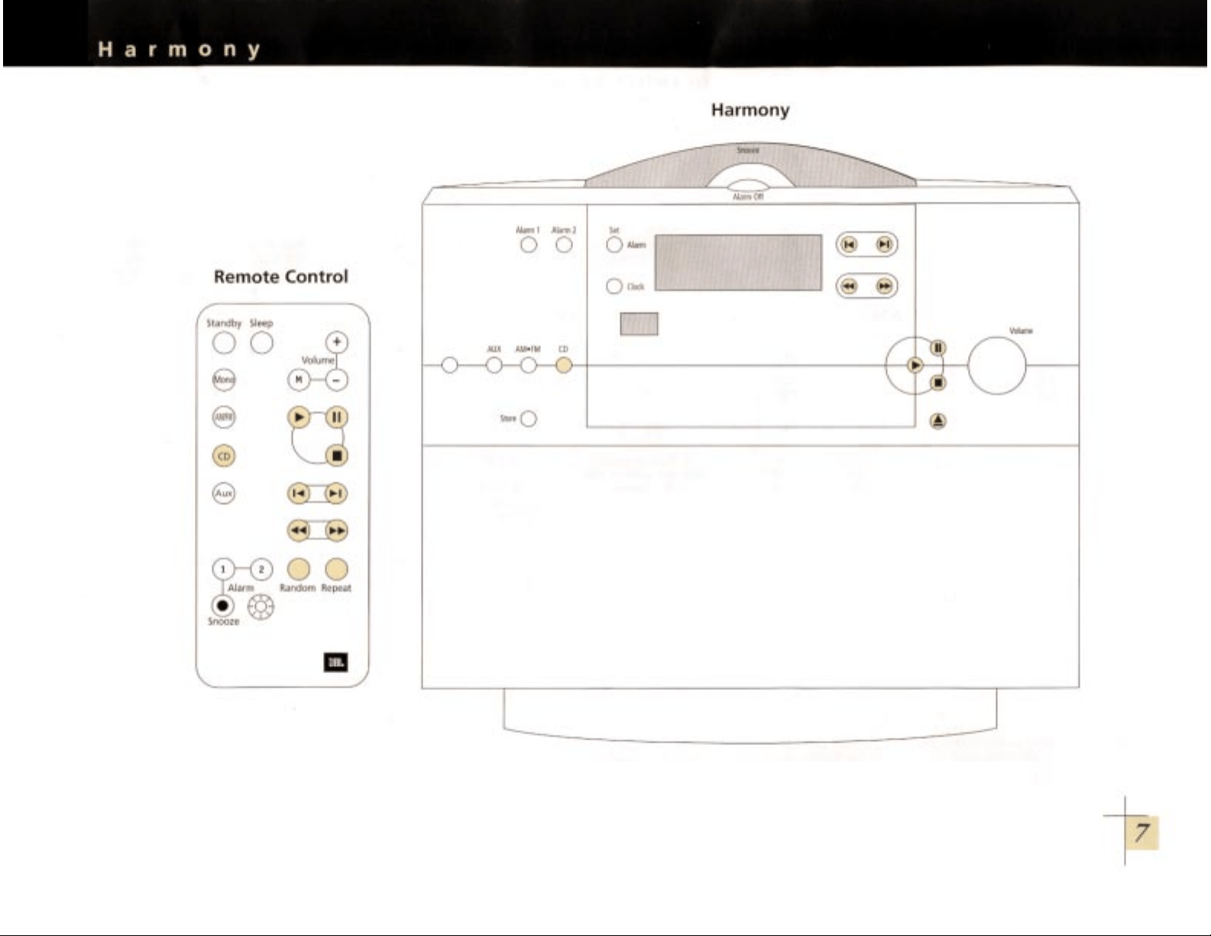The height and width of the screenshot is (936, 1211).
Task: Click the unlabeled button left of AUX on the unit
Action: pyautogui.click(x=450, y=365)
